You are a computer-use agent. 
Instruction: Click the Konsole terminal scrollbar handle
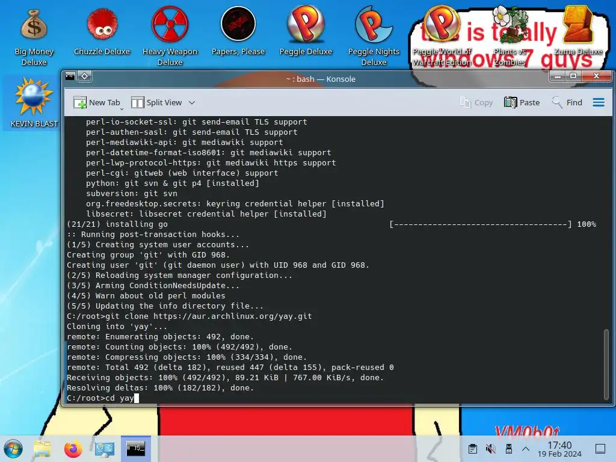pos(606,364)
